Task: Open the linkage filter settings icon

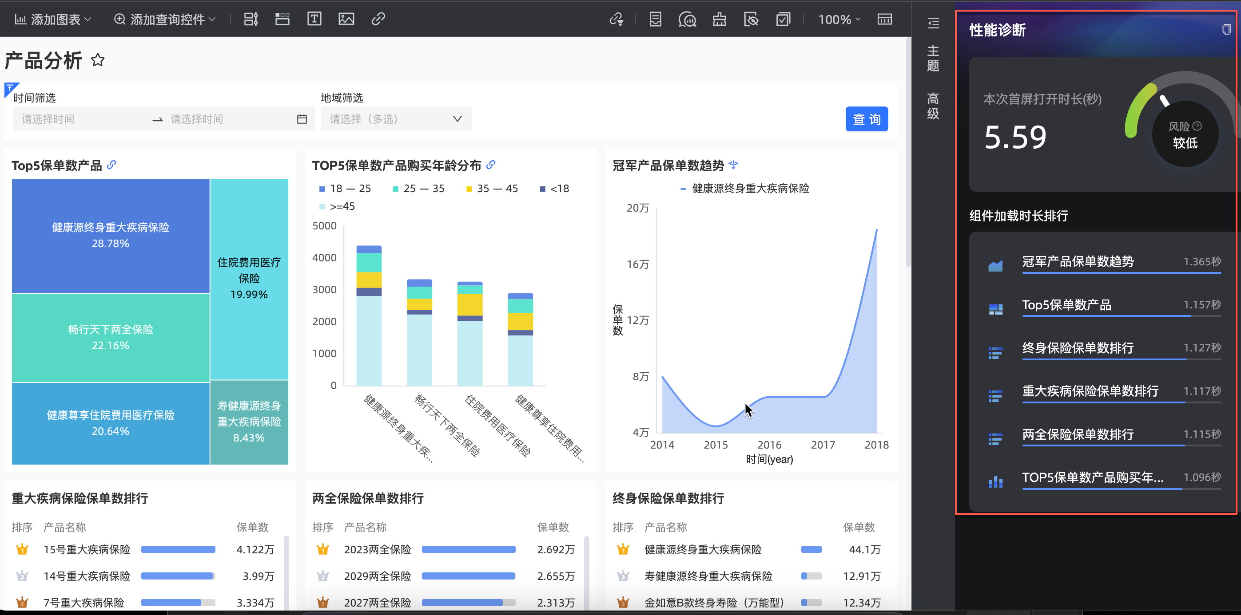Action: (616, 19)
